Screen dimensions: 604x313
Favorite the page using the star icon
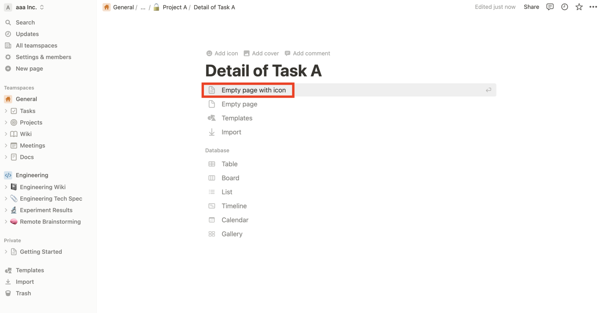pyautogui.click(x=579, y=7)
